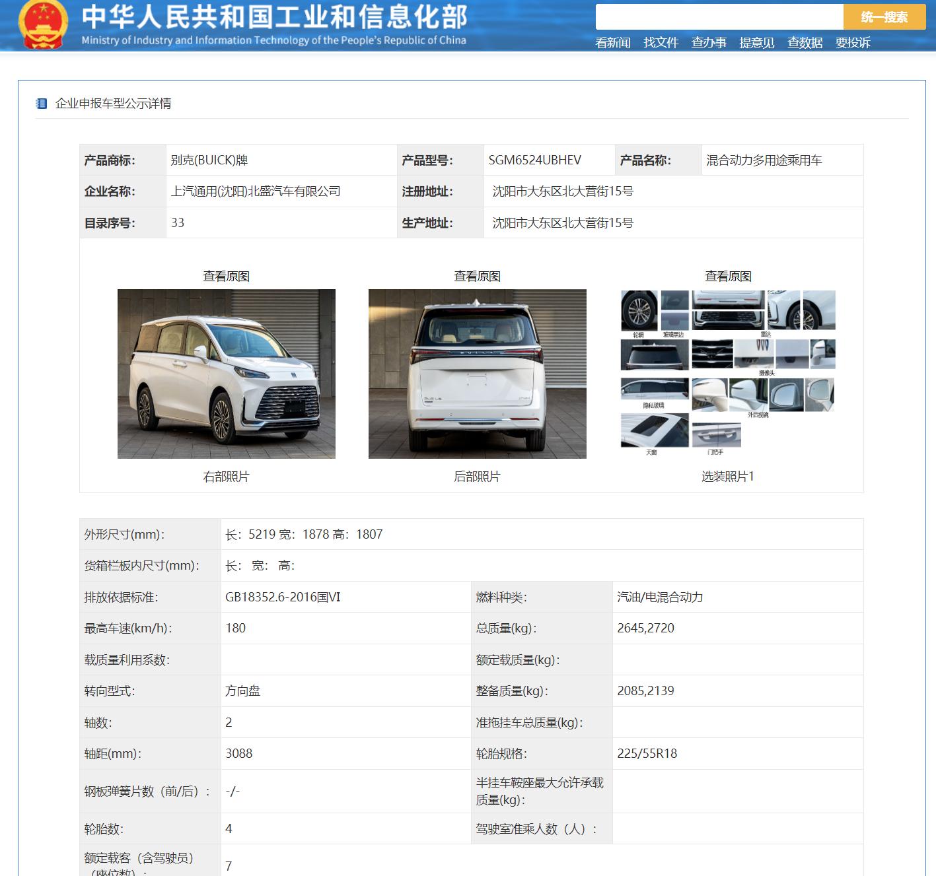936x876 pixels.
Task: Open the rear vehicle photo thumbnail
Action: pyautogui.click(x=478, y=374)
